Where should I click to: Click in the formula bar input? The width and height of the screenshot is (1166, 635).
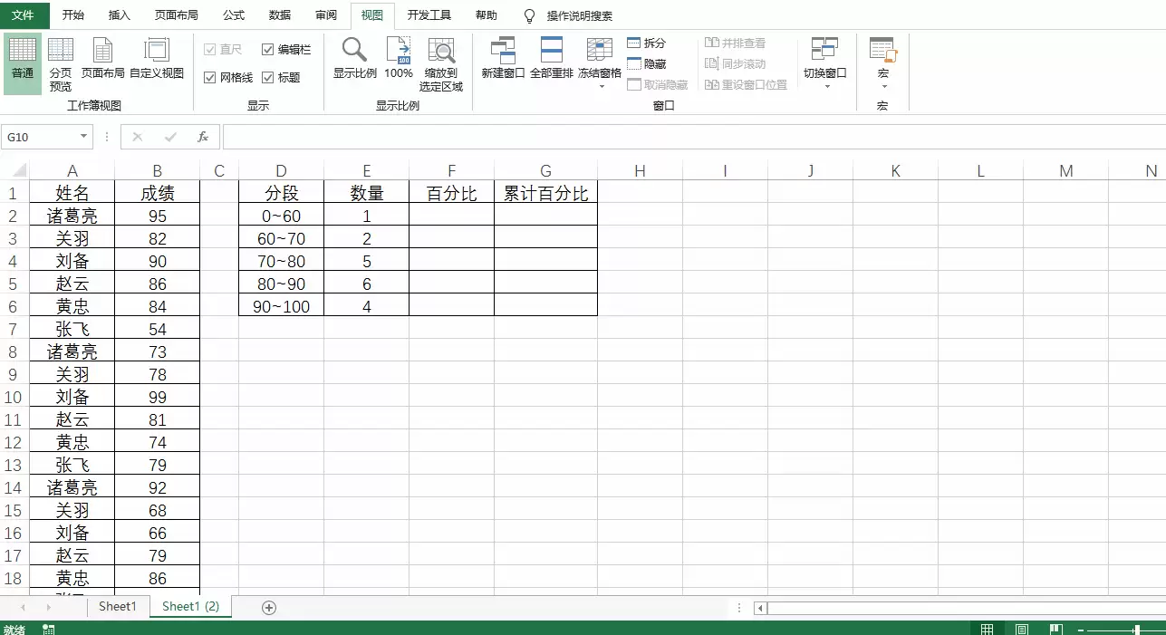(x=693, y=137)
